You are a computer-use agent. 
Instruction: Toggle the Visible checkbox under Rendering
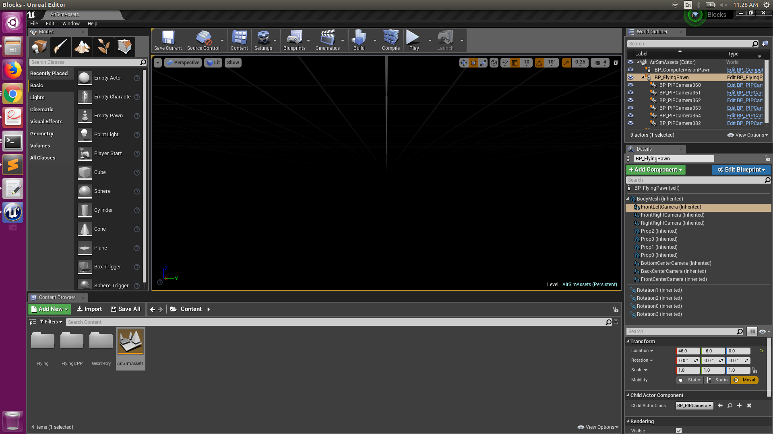click(x=679, y=430)
